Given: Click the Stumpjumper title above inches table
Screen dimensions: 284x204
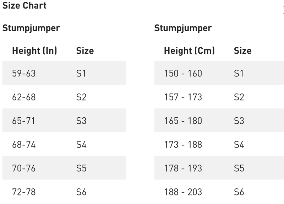Looking at the screenshot, I should click(31, 28).
